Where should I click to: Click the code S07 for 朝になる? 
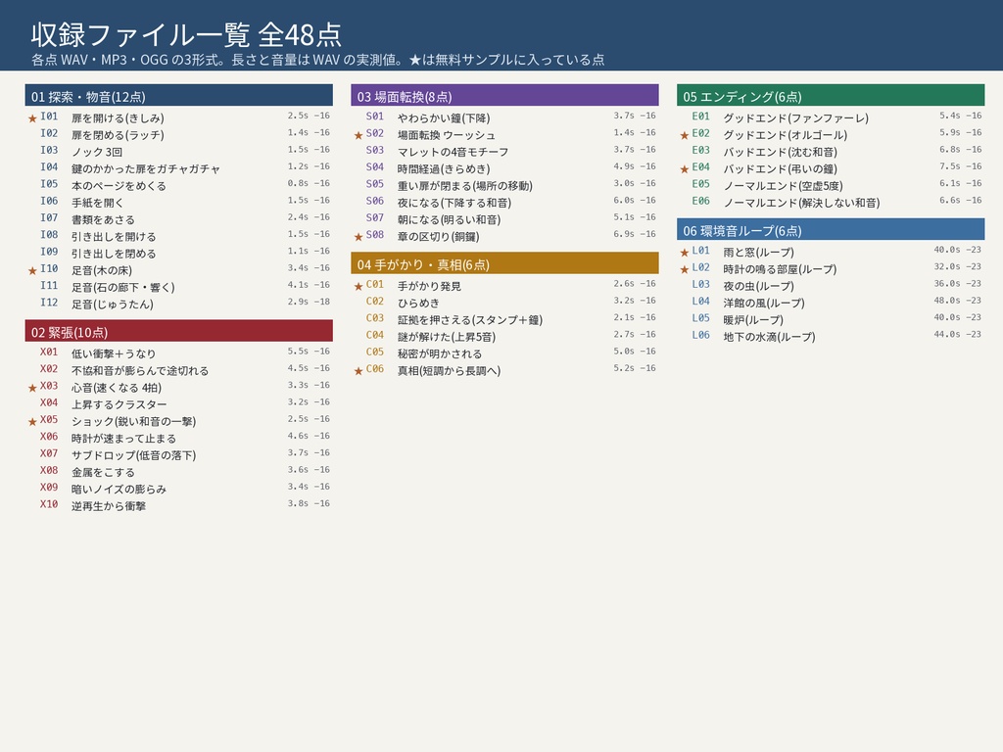(x=375, y=217)
